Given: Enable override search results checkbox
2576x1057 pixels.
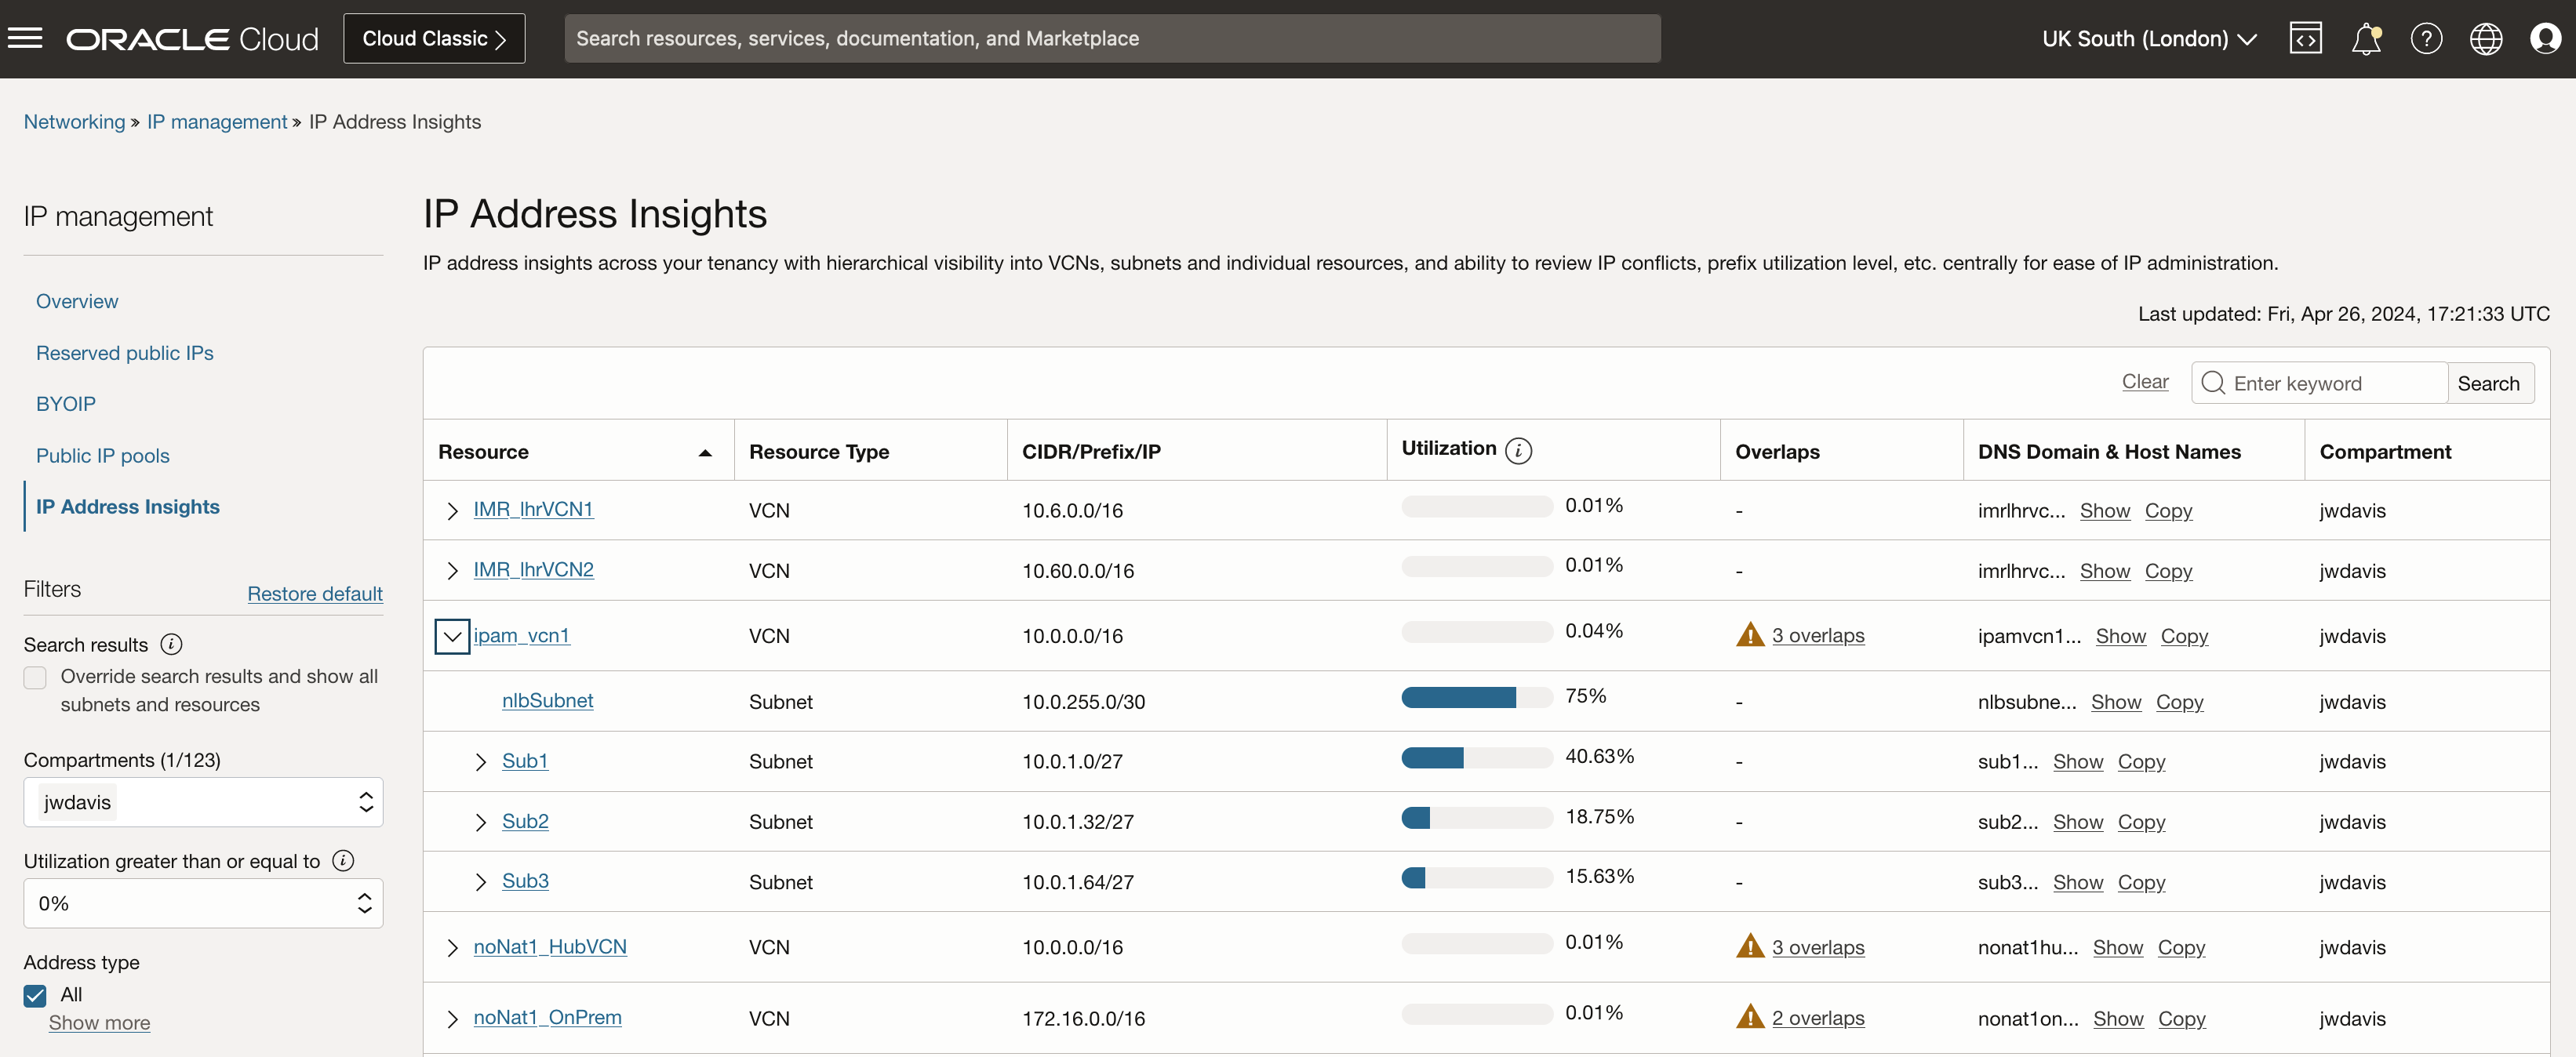Looking at the screenshot, I should [x=35, y=677].
